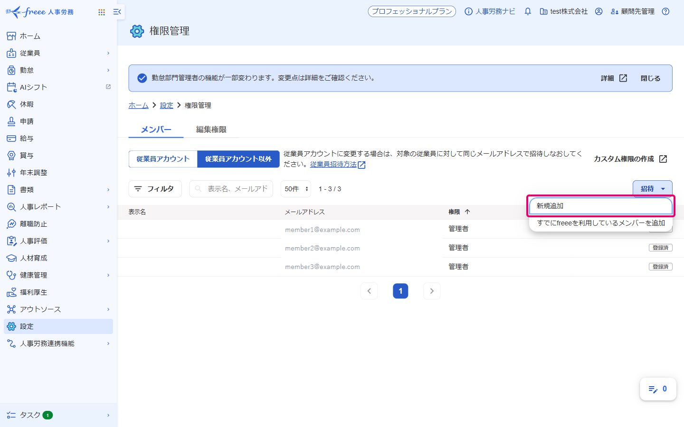This screenshot has height=427, width=684.
Task: Collapse the sidebar with the menu-fold icon
Action: (x=117, y=12)
